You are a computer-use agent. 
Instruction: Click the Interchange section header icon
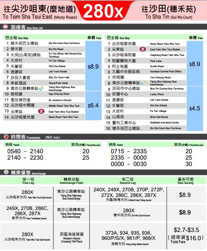pyautogui.click(x=6, y=172)
